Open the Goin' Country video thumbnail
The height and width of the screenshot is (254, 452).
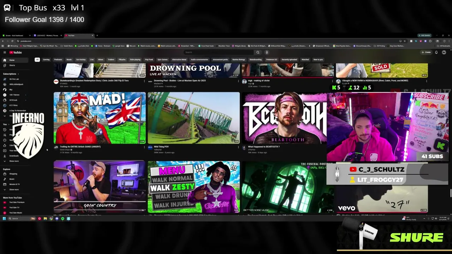pos(100,186)
